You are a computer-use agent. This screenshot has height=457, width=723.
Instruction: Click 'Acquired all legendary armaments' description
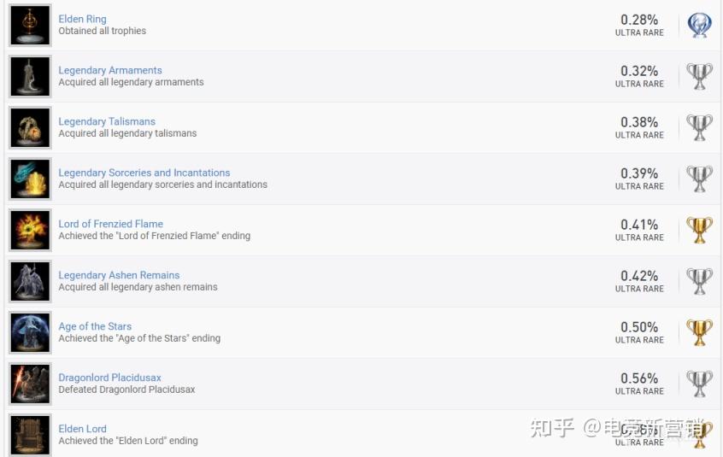click(x=131, y=82)
